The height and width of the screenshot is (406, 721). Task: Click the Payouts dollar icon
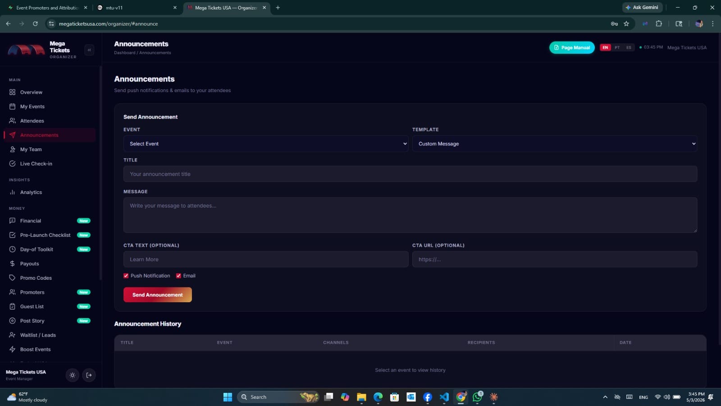coord(12,263)
